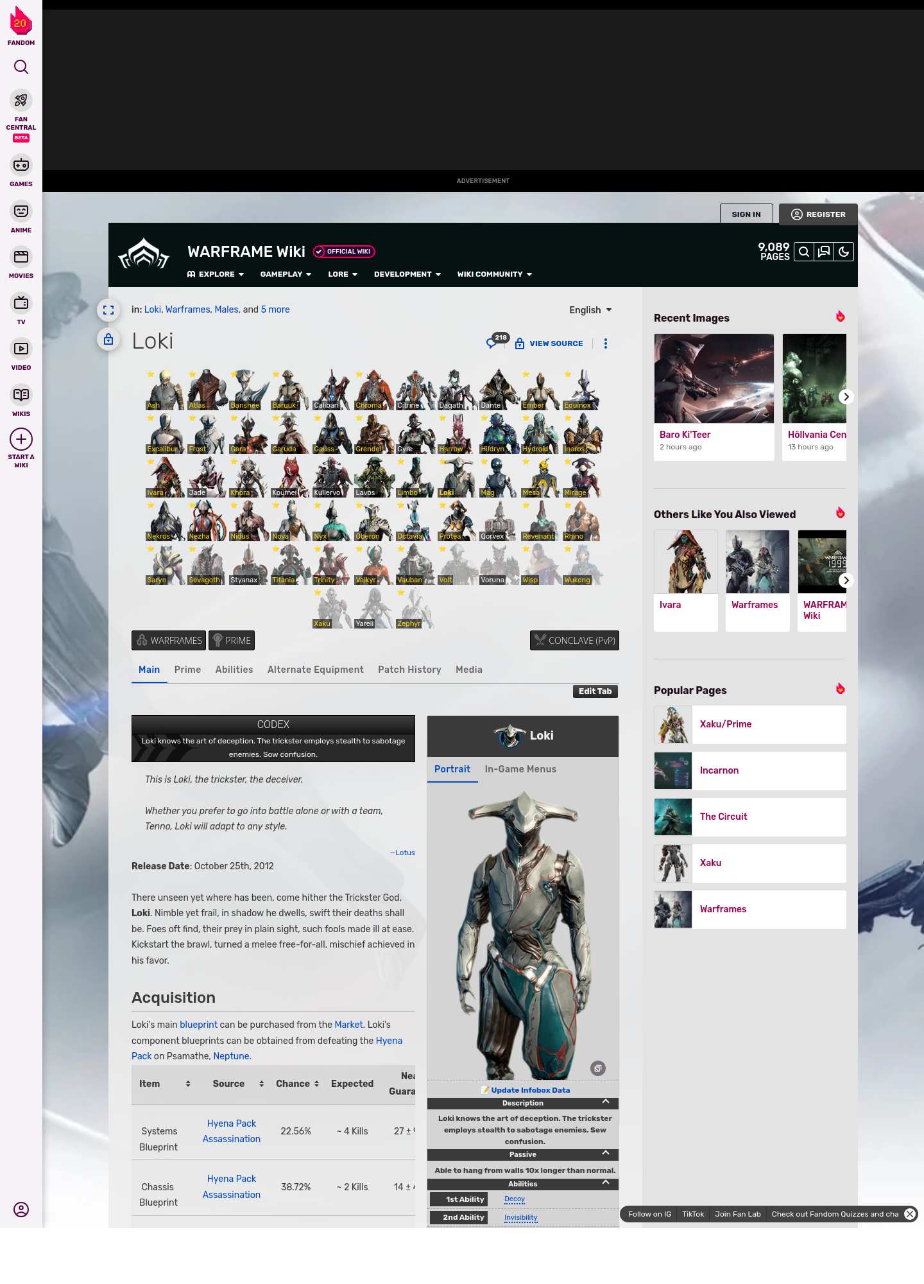Open the Video play icon
This screenshot has width=924, height=1284.
coord(21,349)
